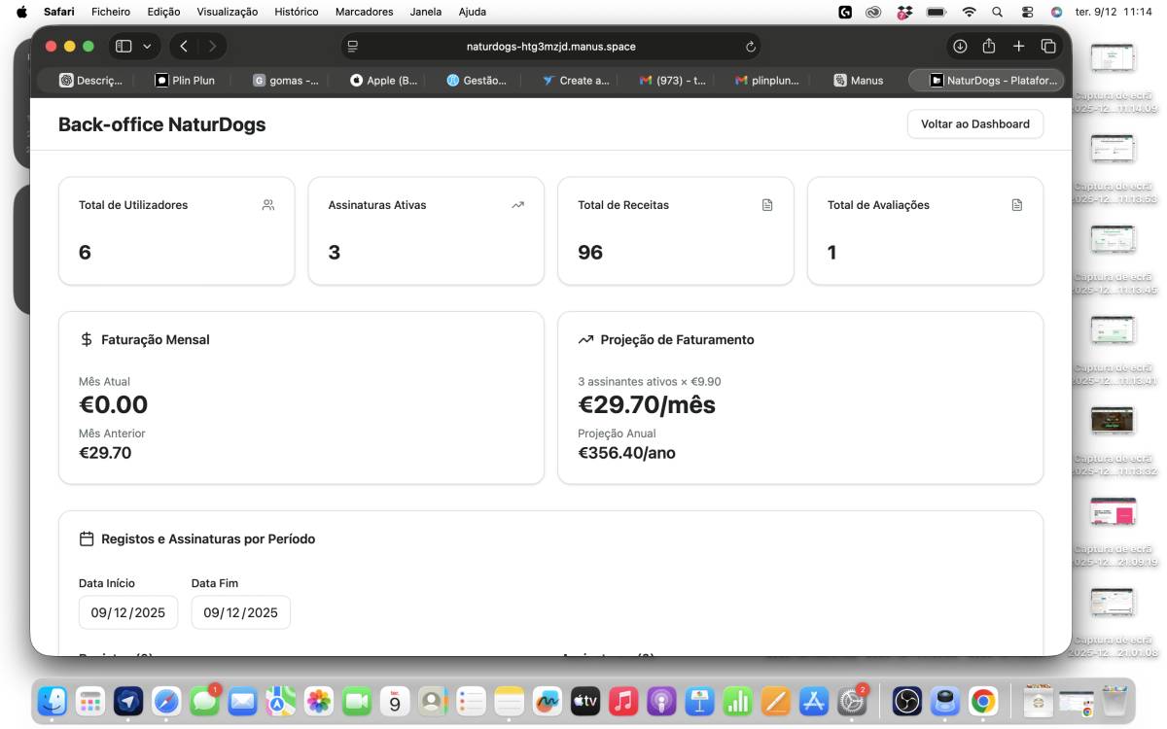Click the Safari address bar URL

[x=550, y=47]
